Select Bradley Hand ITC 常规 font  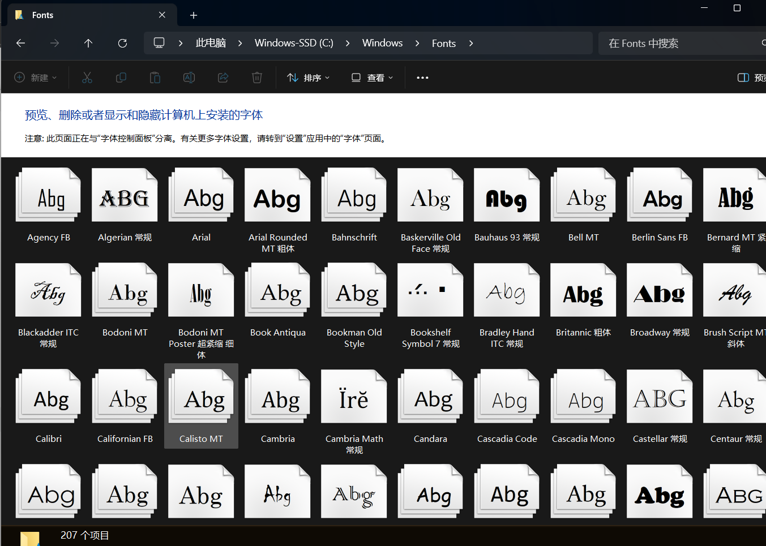507,306
